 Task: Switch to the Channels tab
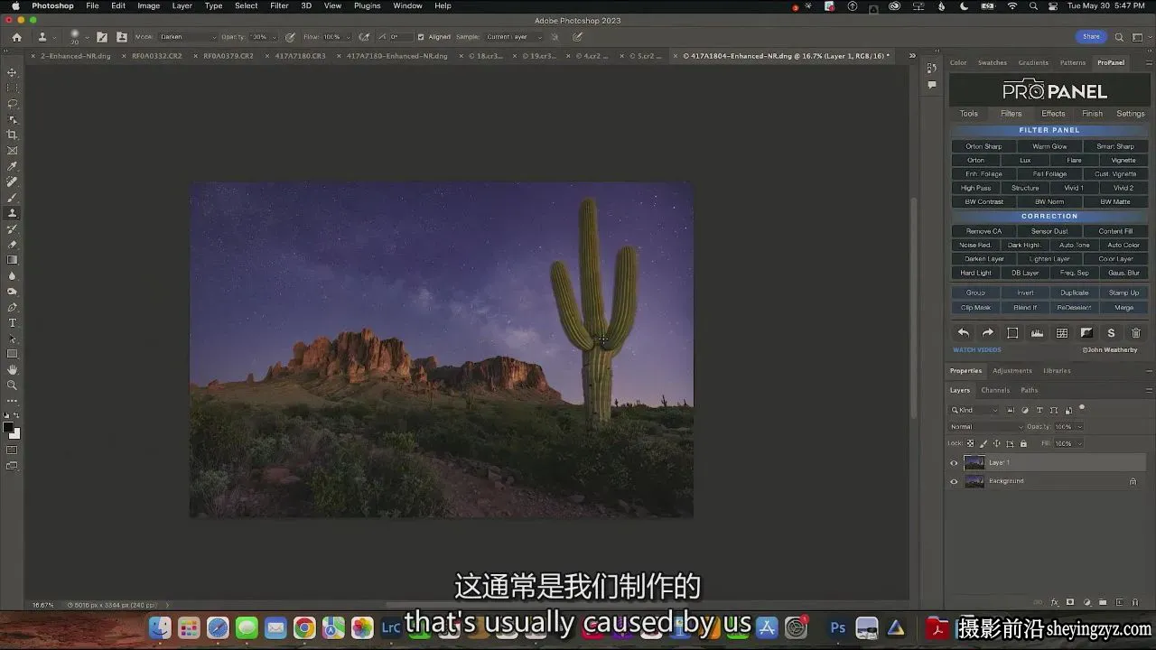[x=995, y=390]
